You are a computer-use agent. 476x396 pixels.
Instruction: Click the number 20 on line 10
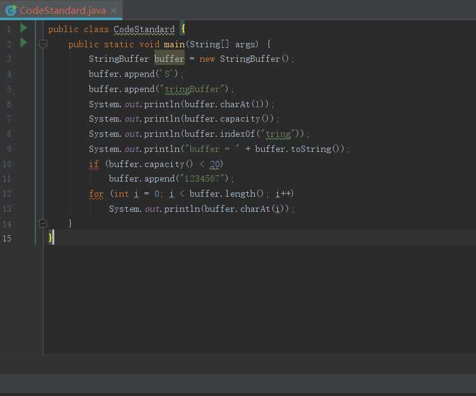(214, 165)
